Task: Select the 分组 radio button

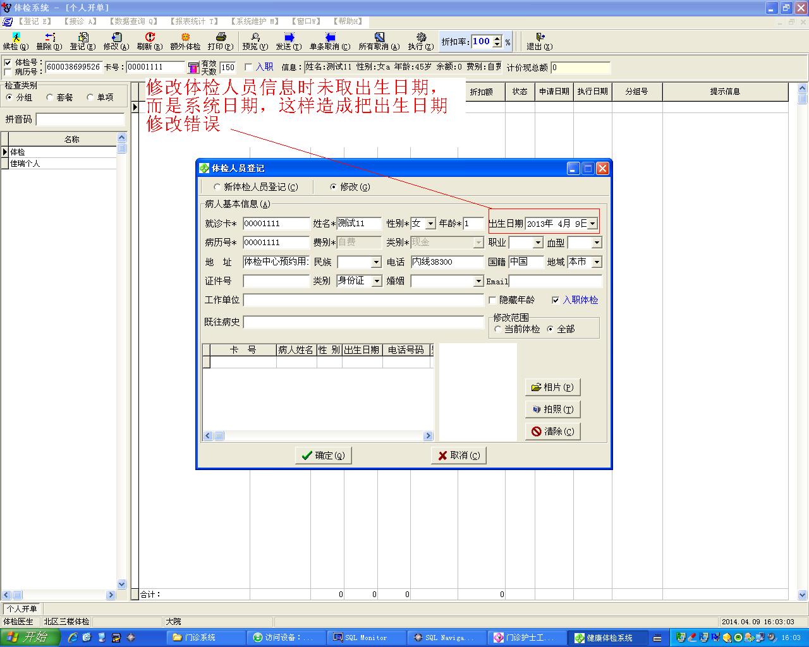Action: coord(9,97)
